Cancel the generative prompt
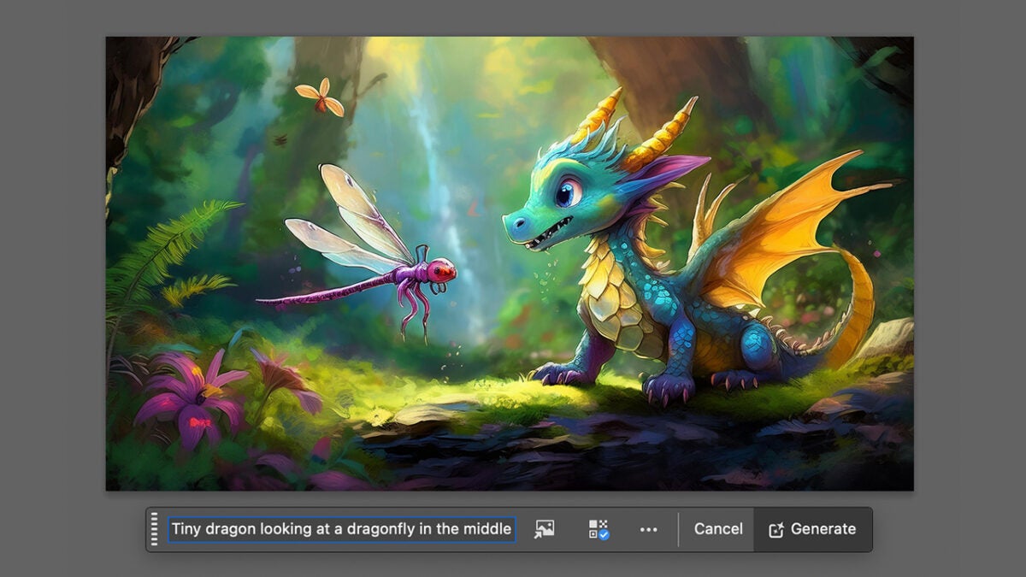 click(x=717, y=529)
